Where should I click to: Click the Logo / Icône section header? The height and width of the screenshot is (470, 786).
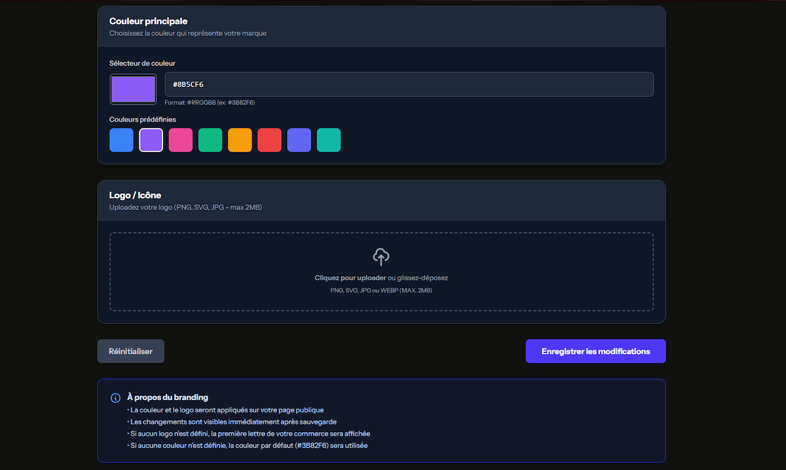tap(134, 194)
